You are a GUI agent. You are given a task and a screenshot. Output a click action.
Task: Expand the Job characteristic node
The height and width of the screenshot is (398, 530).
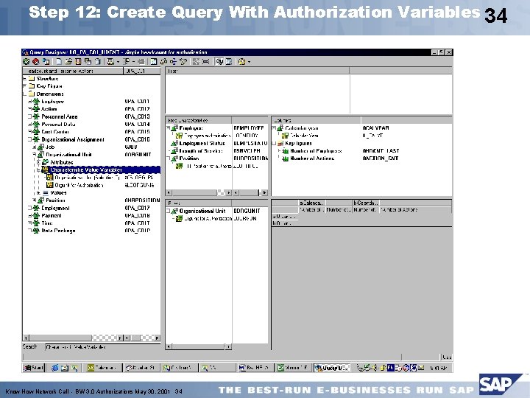tap(35, 147)
